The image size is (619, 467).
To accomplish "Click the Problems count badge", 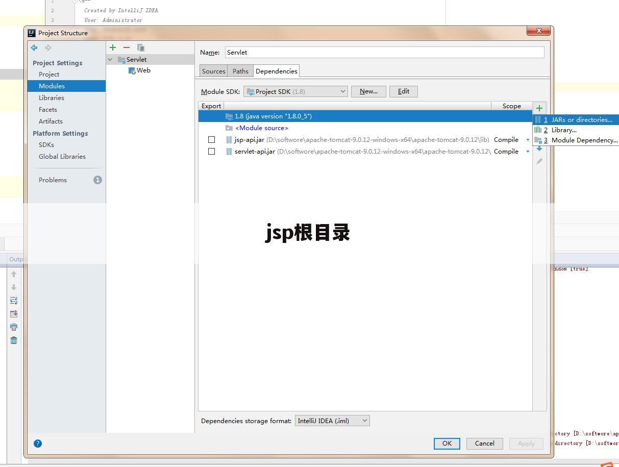I will coord(97,180).
